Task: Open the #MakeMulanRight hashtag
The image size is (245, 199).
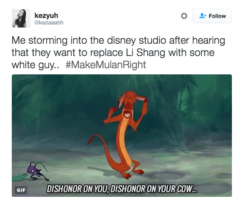Action: [x=106, y=65]
